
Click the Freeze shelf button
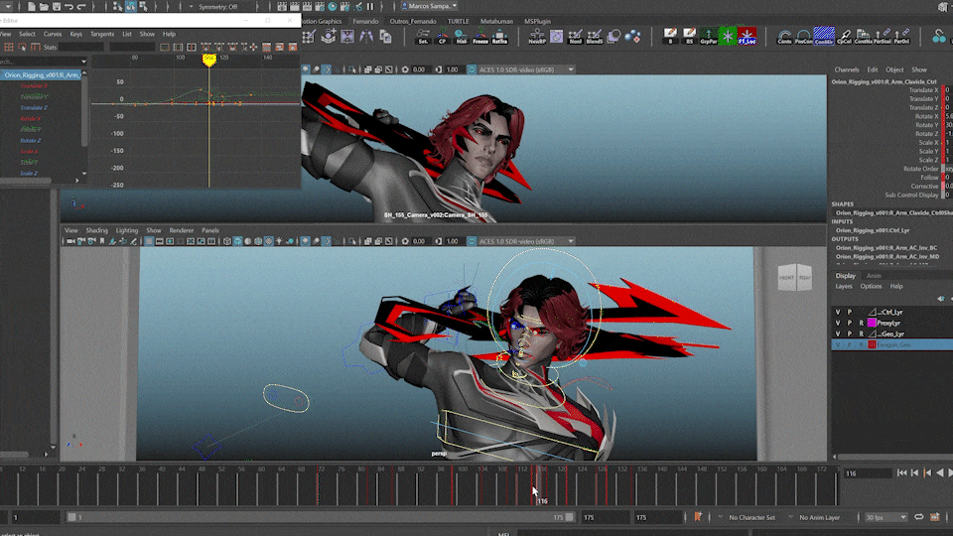pyautogui.click(x=480, y=37)
